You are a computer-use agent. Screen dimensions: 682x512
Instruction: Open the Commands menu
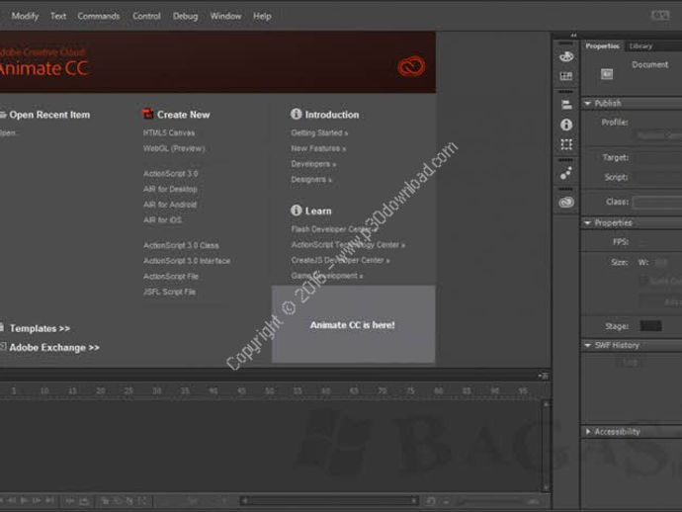click(98, 16)
